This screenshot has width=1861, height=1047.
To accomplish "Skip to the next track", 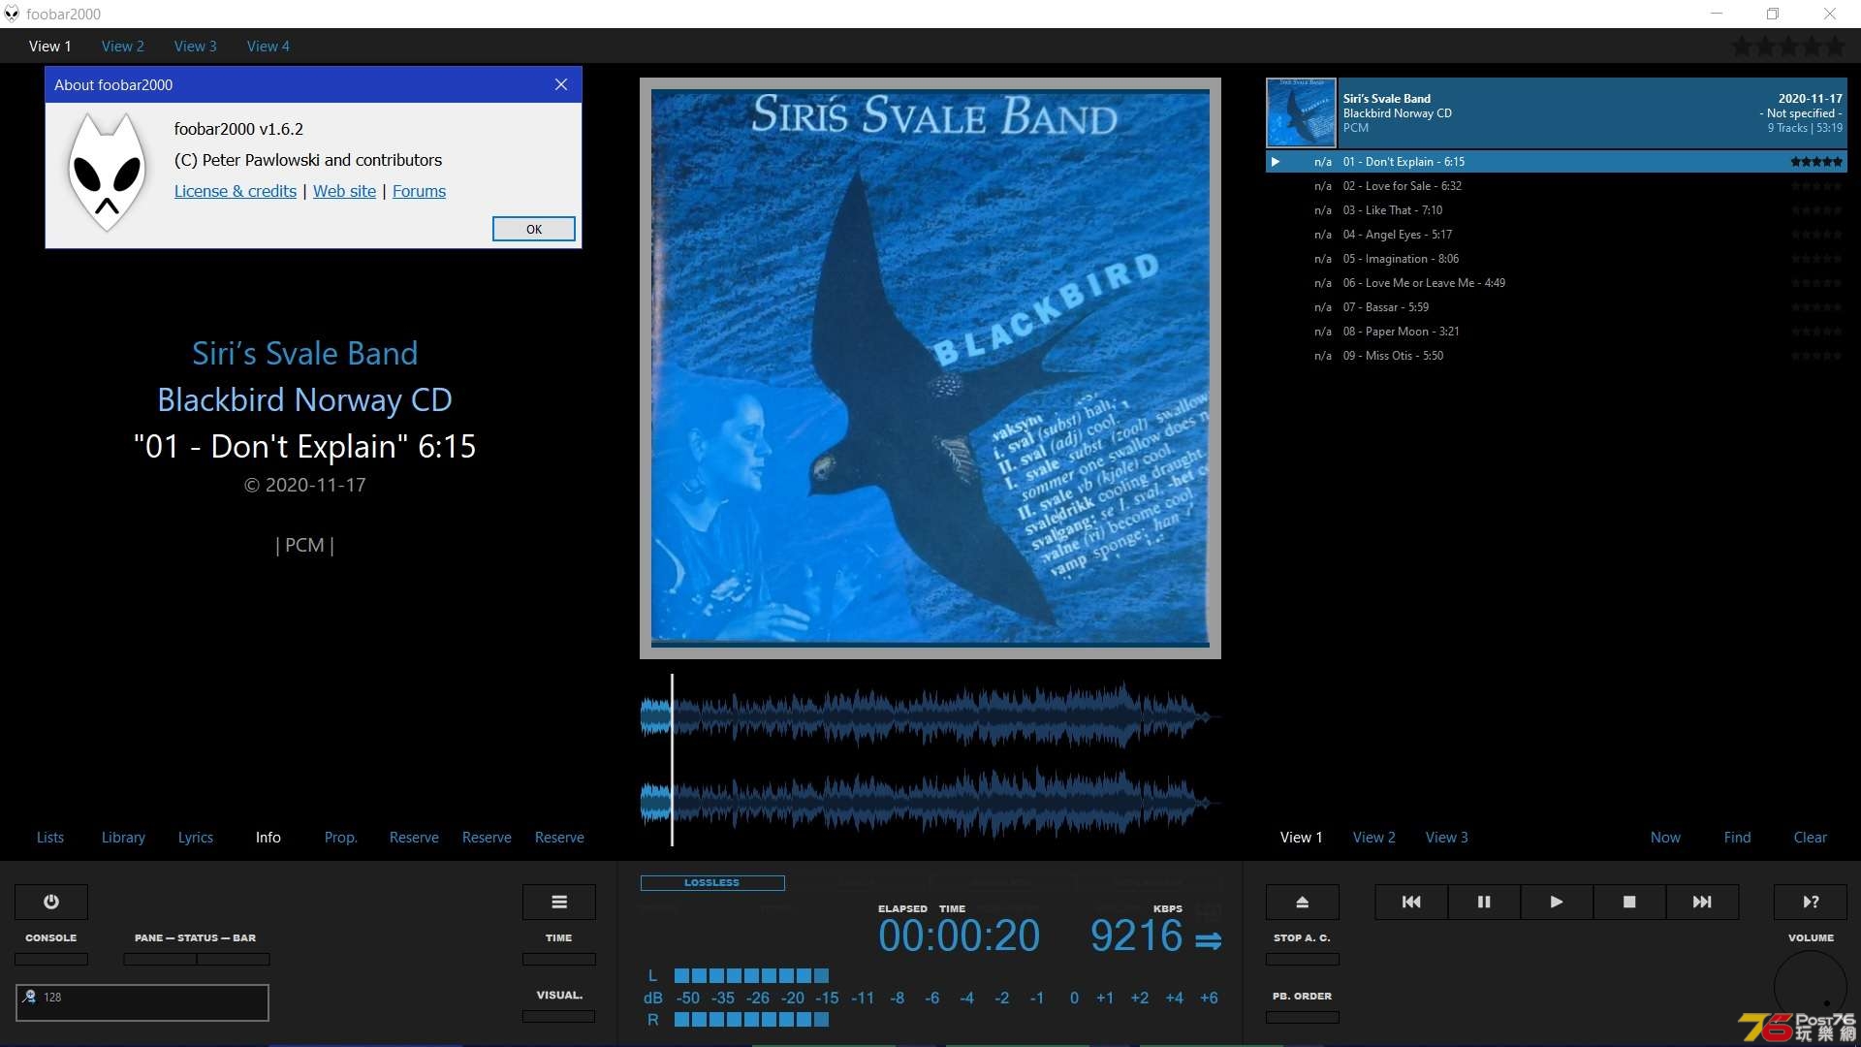I will click(x=1702, y=902).
